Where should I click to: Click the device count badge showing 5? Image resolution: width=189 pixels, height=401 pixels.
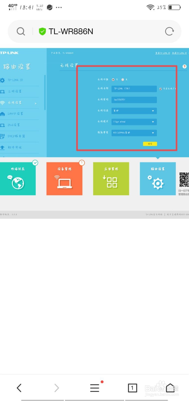point(82,163)
